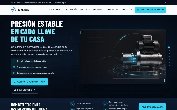Click the TU NEGOCIO brand name
The height and width of the screenshot is (110, 177).
click(x=24, y=10)
